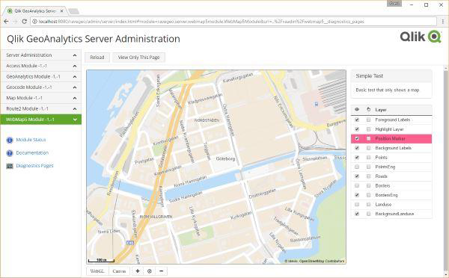This screenshot has height=278, width=449.
Task: Close the Qlik GeoAnalytics browser tab
Action: (x=61, y=11)
